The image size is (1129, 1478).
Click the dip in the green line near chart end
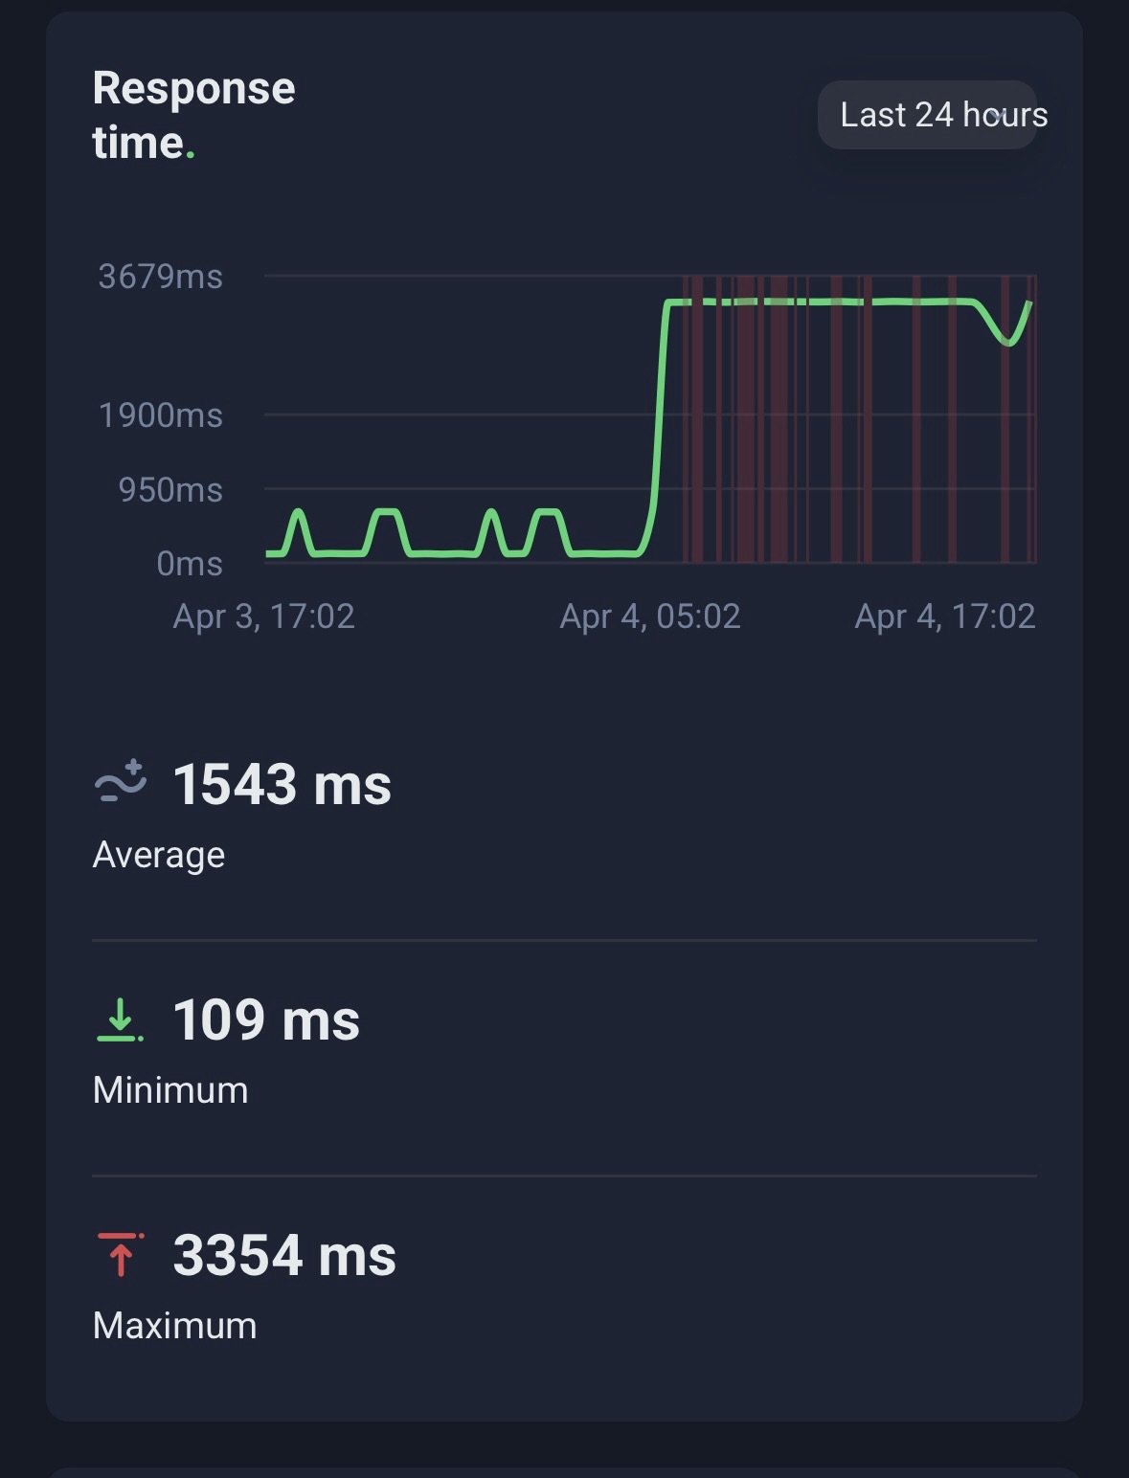(1008, 340)
